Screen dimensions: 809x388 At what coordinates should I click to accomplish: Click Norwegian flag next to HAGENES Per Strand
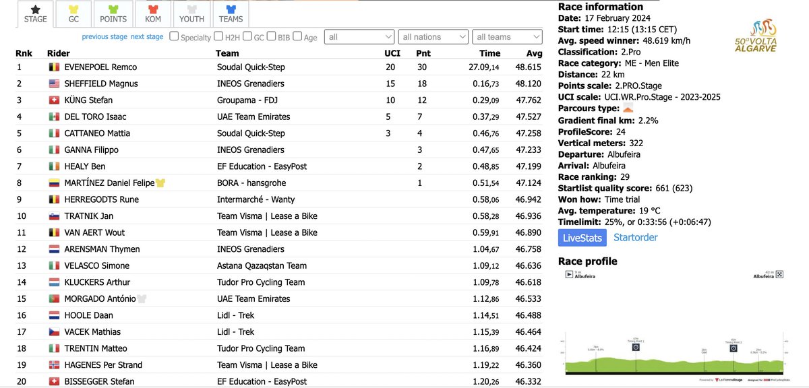pyautogui.click(x=54, y=365)
